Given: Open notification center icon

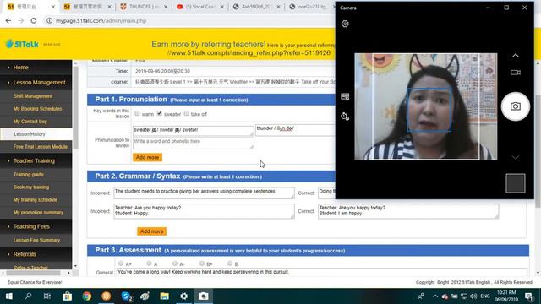Looking at the screenshot, I should (528, 296).
